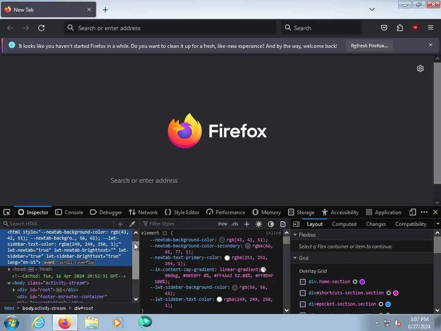
Task: Open the Inspector panel
Action: pyautogui.click(x=33, y=212)
